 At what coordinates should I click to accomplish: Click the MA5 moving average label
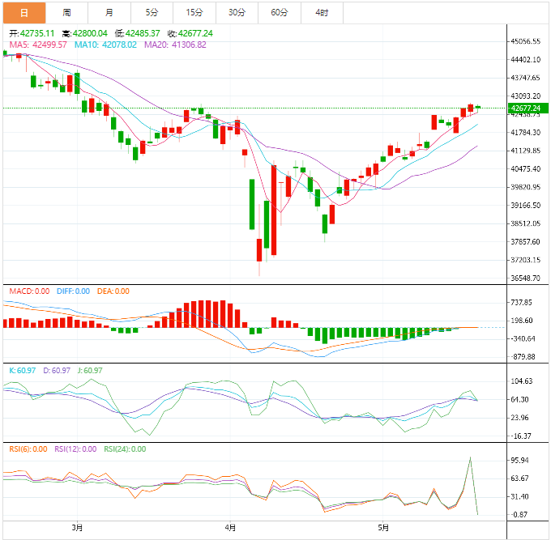pos(38,45)
